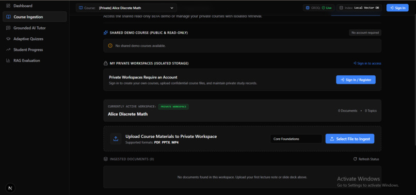Click Select File to Ingest button
416x195 pixels.
point(349,139)
